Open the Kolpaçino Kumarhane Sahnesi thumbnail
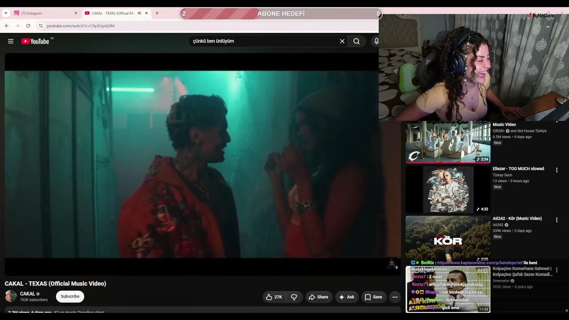The height and width of the screenshot is (320, 569). coord(448,289)
